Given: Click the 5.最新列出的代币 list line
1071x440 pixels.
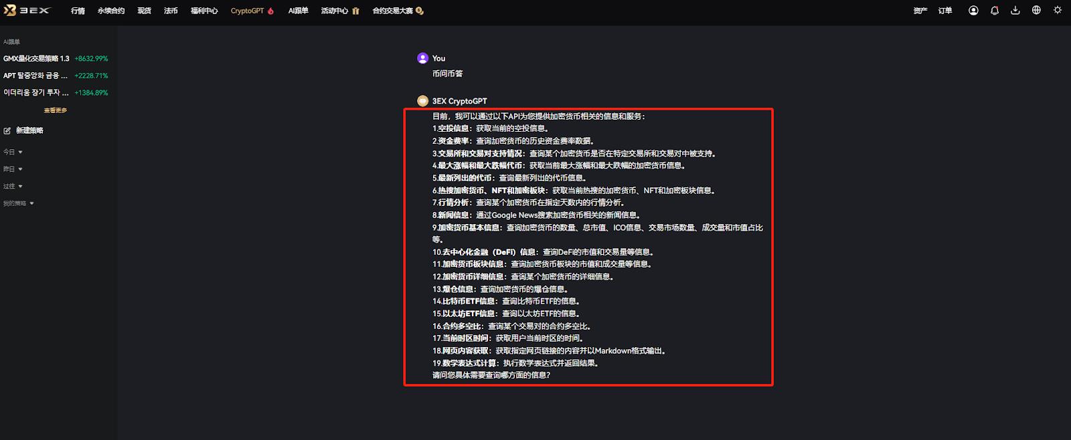Looking at the screenshot, I should coord(511,178).
